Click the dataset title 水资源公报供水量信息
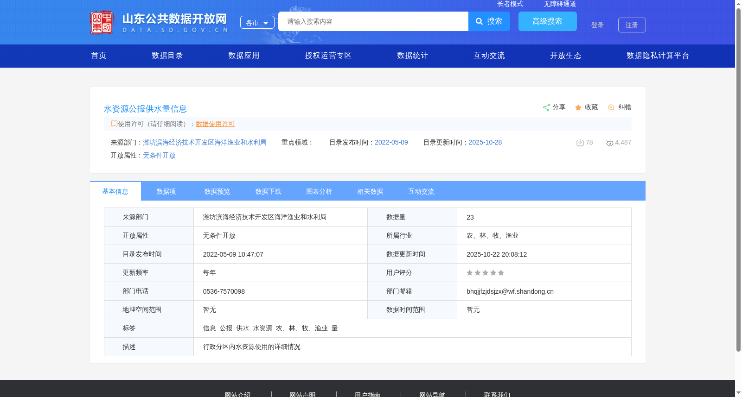 click(145, 109)
